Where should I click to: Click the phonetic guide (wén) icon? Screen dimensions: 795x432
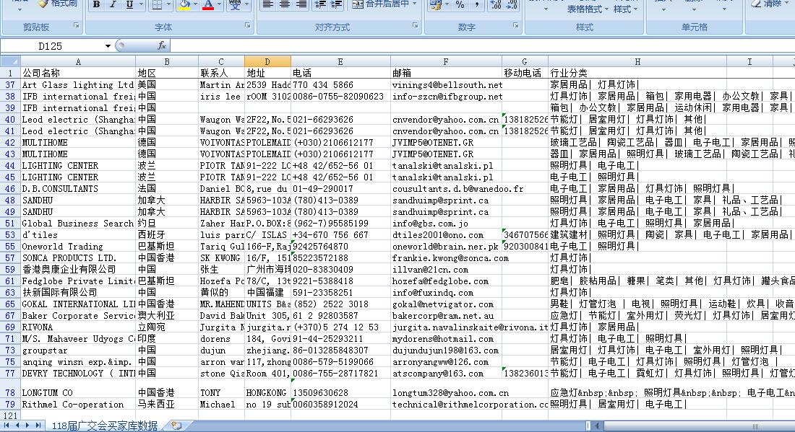click(235, 4)
